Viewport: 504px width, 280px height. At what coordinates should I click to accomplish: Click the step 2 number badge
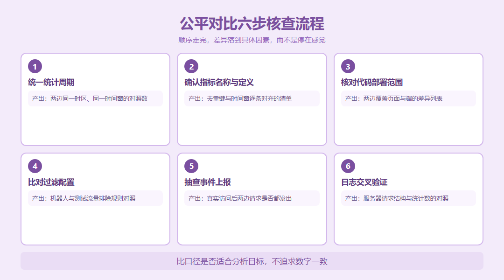(x=191, y=67)
